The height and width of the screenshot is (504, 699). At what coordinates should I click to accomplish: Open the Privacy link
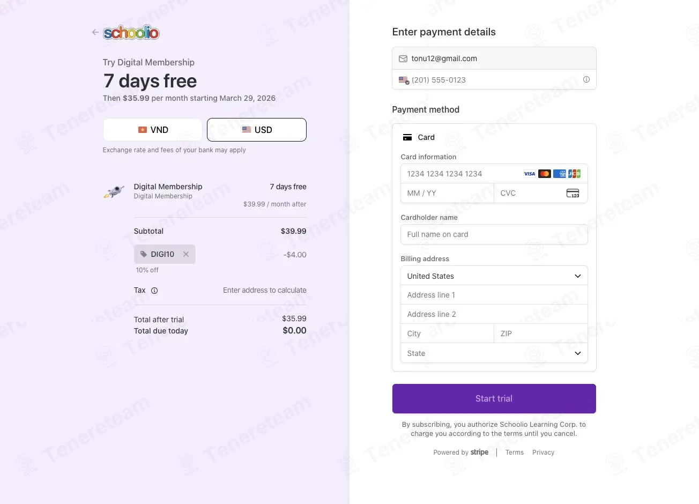coord(544,453)
